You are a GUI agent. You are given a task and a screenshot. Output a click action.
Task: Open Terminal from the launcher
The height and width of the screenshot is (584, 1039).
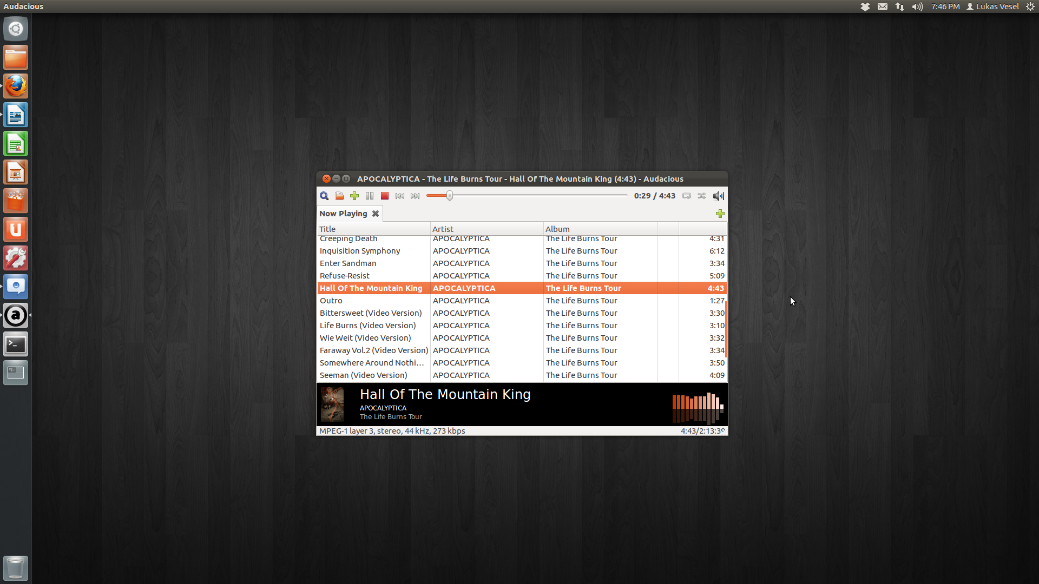tap(16, 344)
